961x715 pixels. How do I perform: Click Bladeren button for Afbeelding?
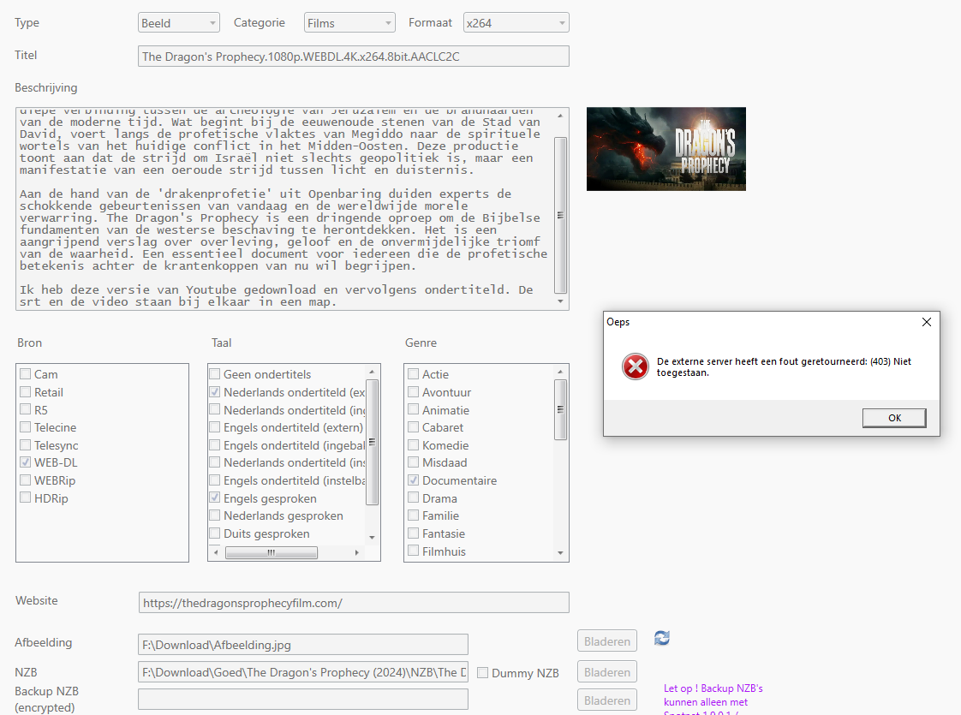click(x=606, y=641)
